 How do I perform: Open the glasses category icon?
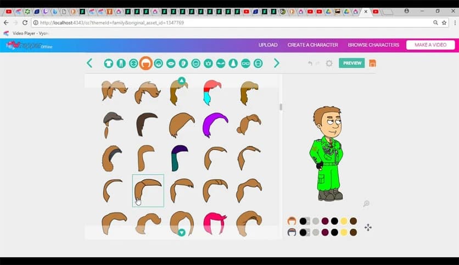[x=245, y=64]
